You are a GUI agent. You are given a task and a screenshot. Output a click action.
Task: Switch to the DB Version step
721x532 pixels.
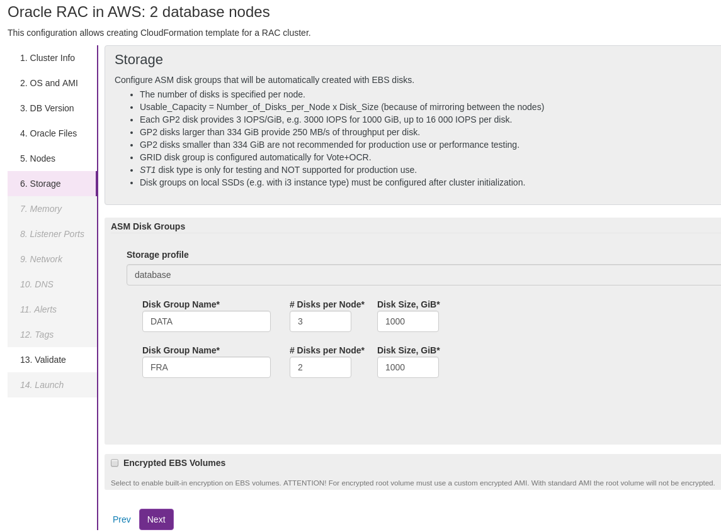click(47, 108)
